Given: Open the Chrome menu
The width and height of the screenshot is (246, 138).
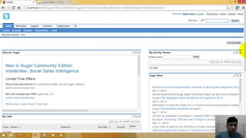Looking at the screenshot, I should coord(243,8).
